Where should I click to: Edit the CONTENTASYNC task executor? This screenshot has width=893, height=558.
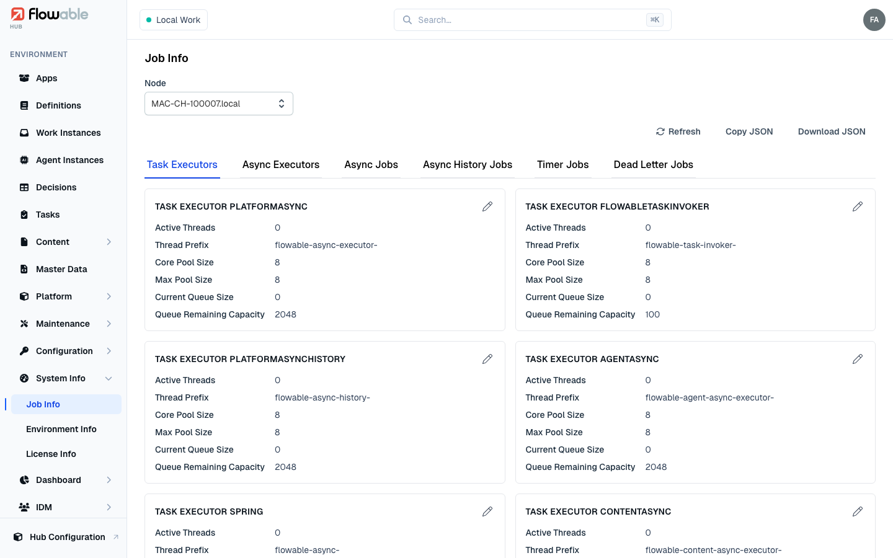pos(858,511)
